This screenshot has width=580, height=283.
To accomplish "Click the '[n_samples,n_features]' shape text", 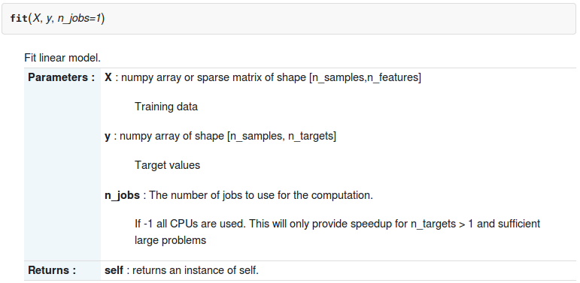I will (x=365, y=78).
